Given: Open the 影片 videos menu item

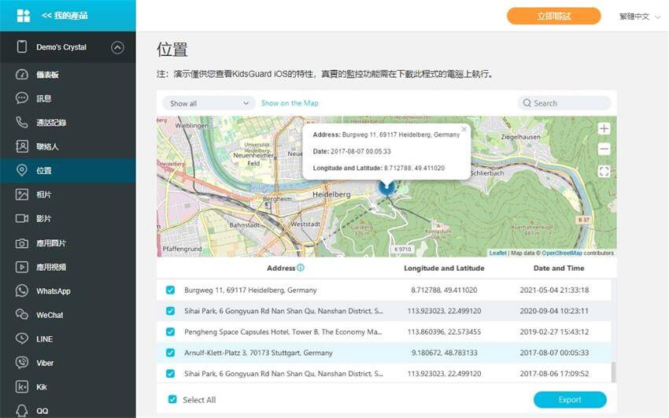Looking at the screenshot, I should tap(44, 218).
